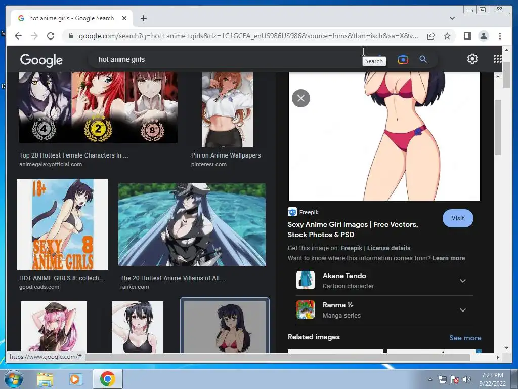
Task: Show hidden system tray icons
Action: pos(430,379)
